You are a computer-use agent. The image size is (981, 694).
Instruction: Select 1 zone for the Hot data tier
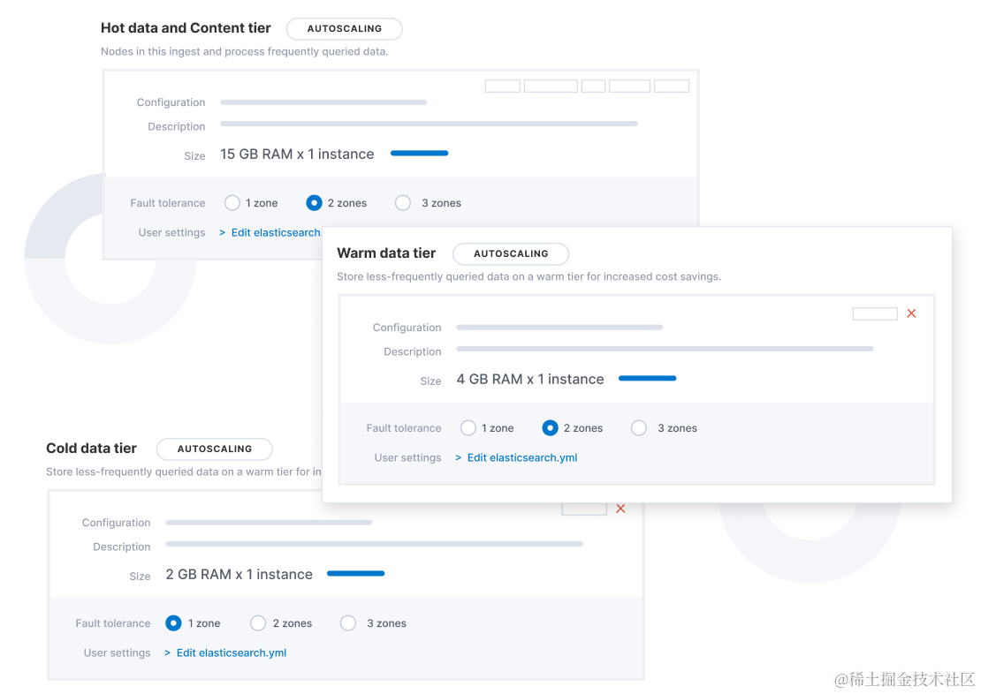pyautogui.click(x=232, y=202)
